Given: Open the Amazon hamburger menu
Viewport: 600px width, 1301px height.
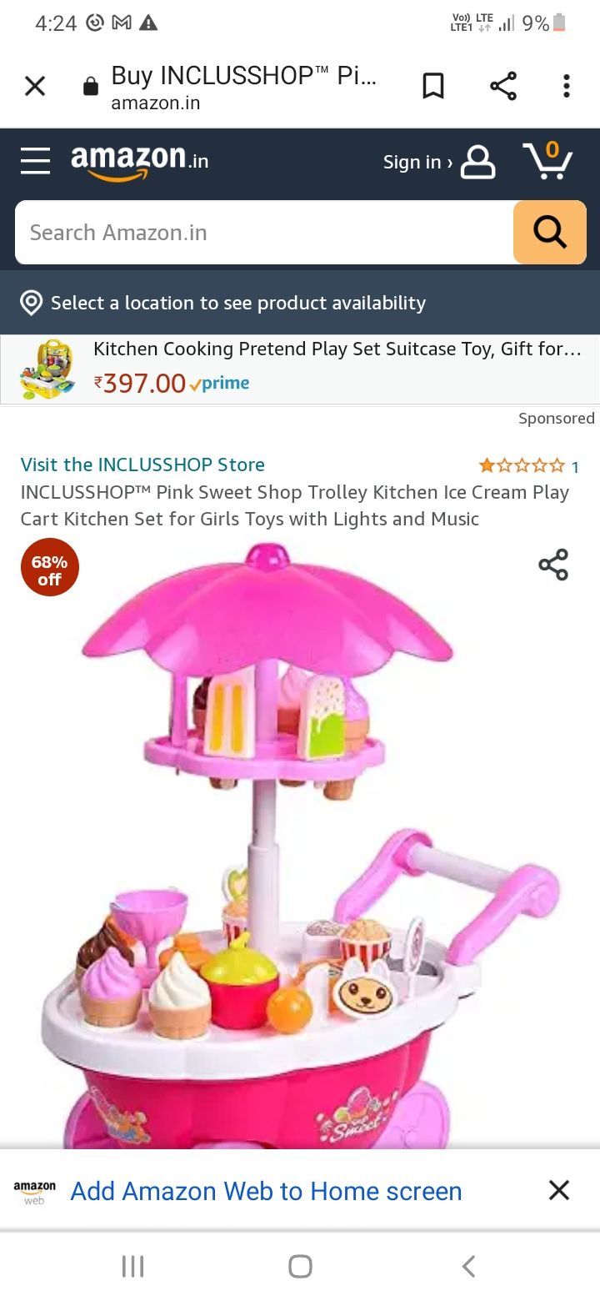Looking at the screenshot, I should [35, 160].
